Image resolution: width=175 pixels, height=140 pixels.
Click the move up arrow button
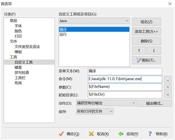(x=139, y=50)
